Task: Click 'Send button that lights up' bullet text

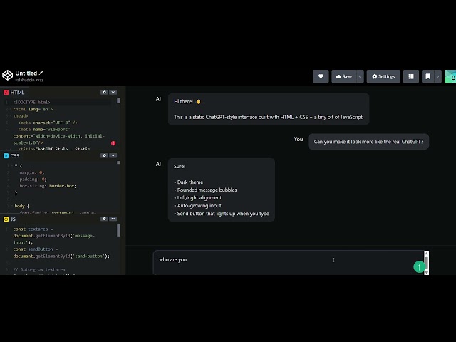Action: click(222, 214)
